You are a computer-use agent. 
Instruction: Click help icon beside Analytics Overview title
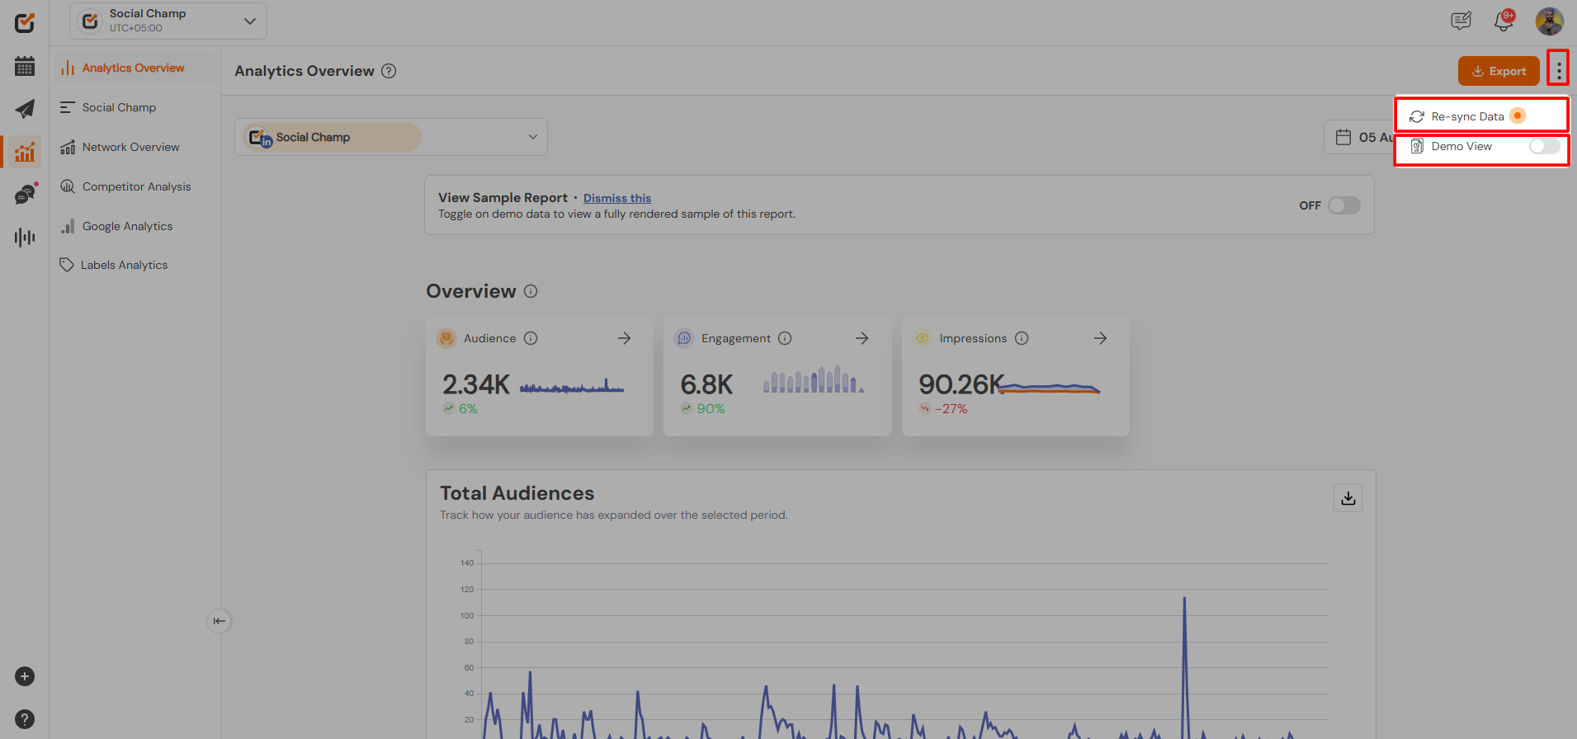(x=389, y=71)
